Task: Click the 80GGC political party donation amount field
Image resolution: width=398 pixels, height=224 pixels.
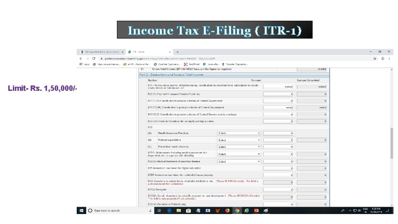Action: tap(278, 204)
